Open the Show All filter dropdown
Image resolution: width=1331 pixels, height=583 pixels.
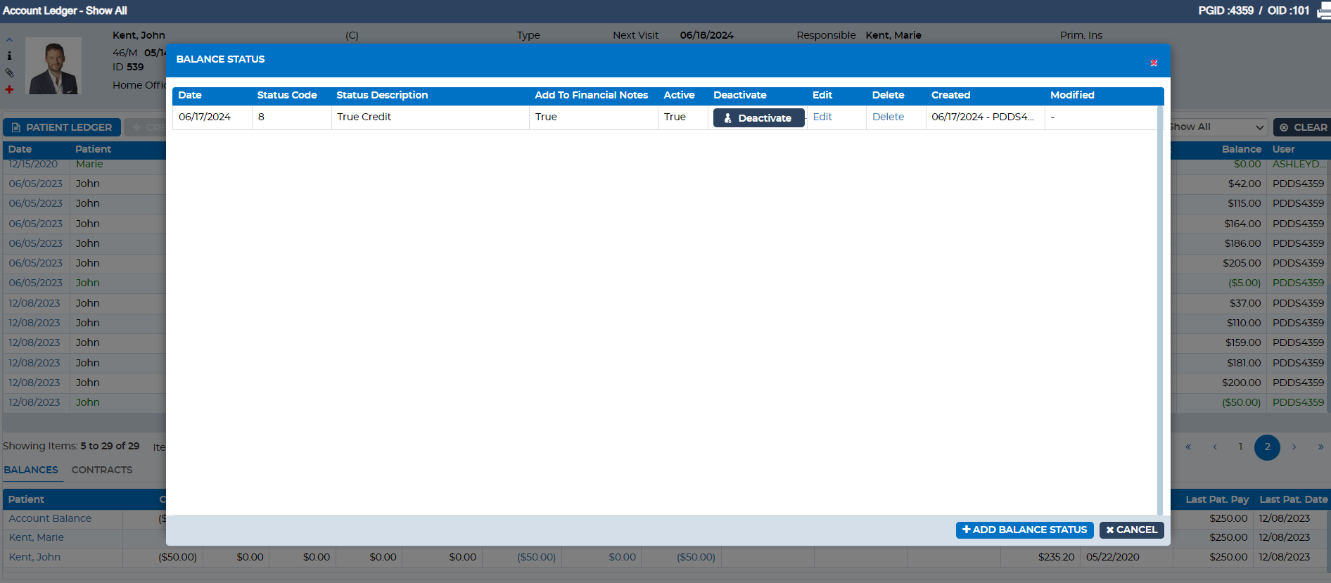(x=1217, y=127)
